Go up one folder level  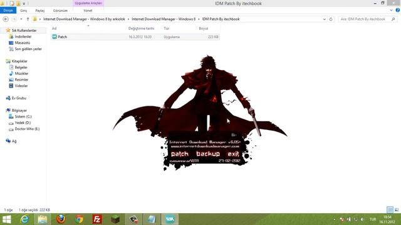pos(28,19)
